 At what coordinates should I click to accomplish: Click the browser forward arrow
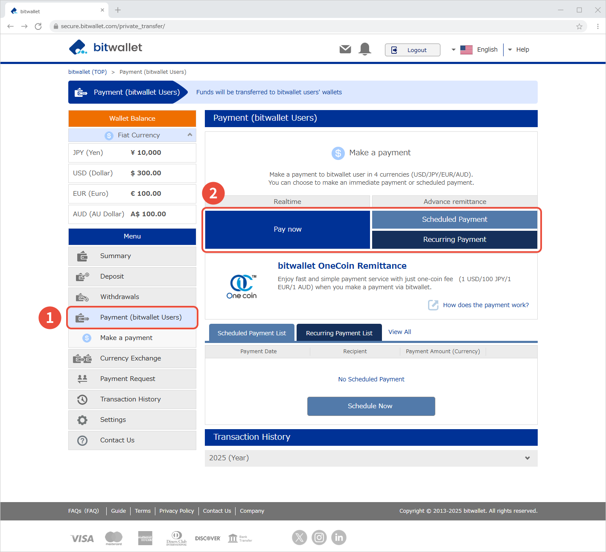coord(24,26)
